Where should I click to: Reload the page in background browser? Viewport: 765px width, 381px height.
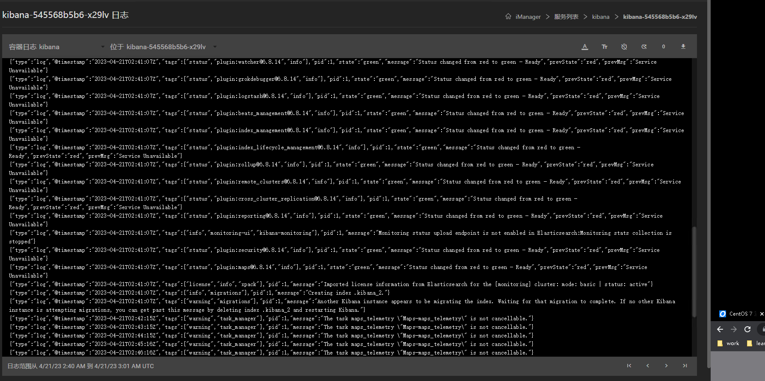point(747,329)
